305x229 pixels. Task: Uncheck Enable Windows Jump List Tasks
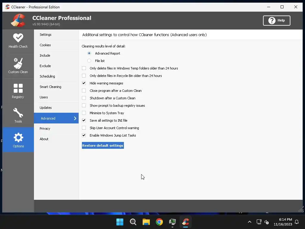(x=84, y=135)
